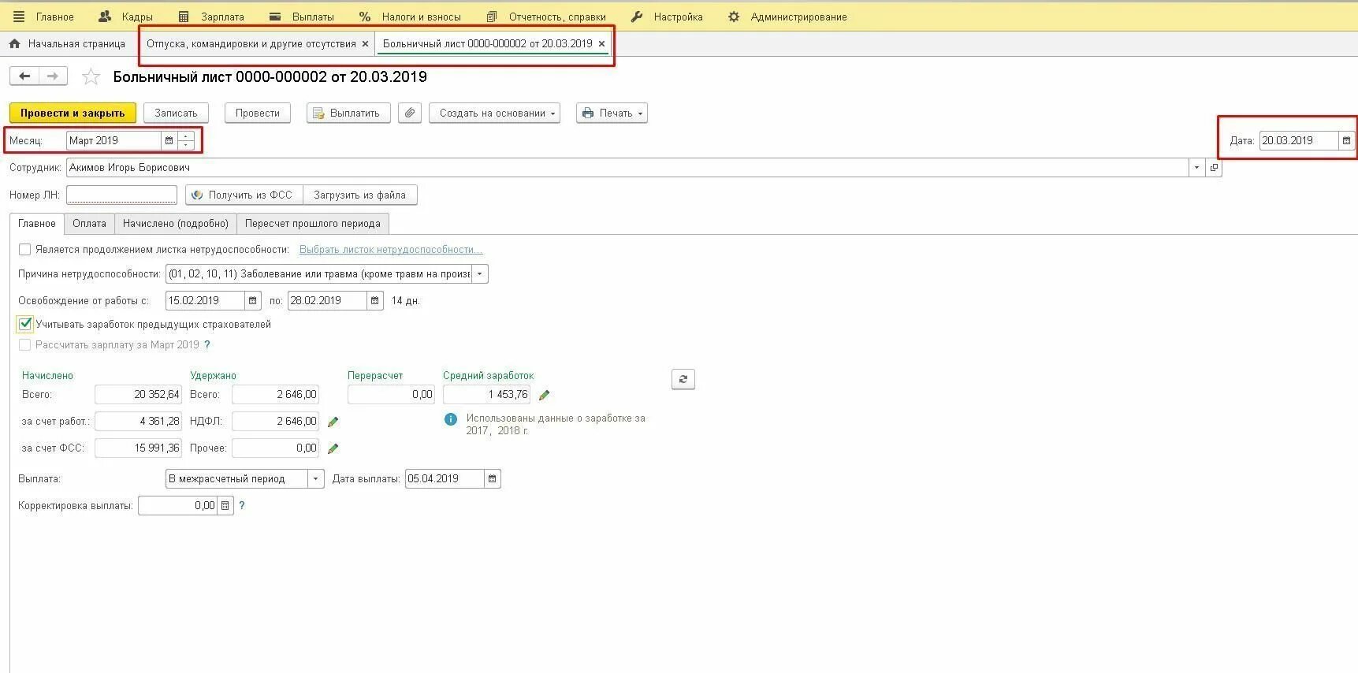The height and width of the screenshot is (673, 1358).
Task: Open the Выплата period dropdown
Action: click(316, 479)
